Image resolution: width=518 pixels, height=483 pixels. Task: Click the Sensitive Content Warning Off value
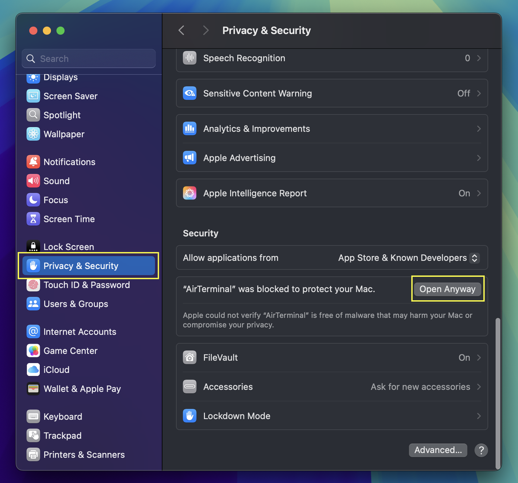point(464,94)
